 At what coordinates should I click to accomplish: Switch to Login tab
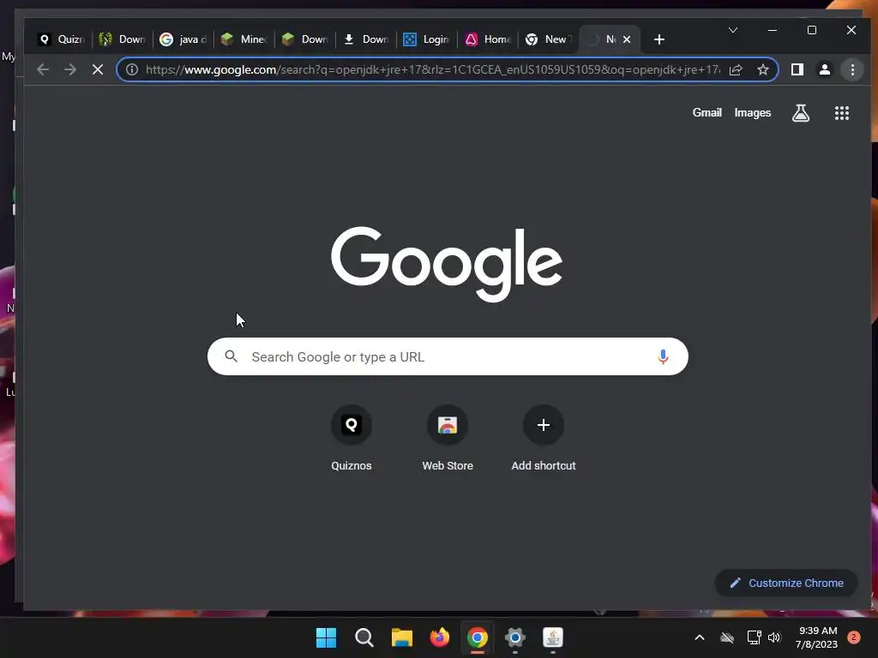[427, 39]
